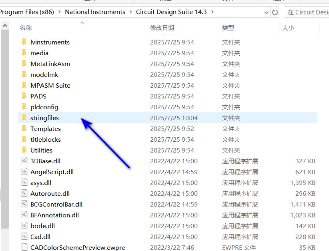Click the MetaLinkAsm folder icon
Screen dimensions: 329x251
[24, 64]
